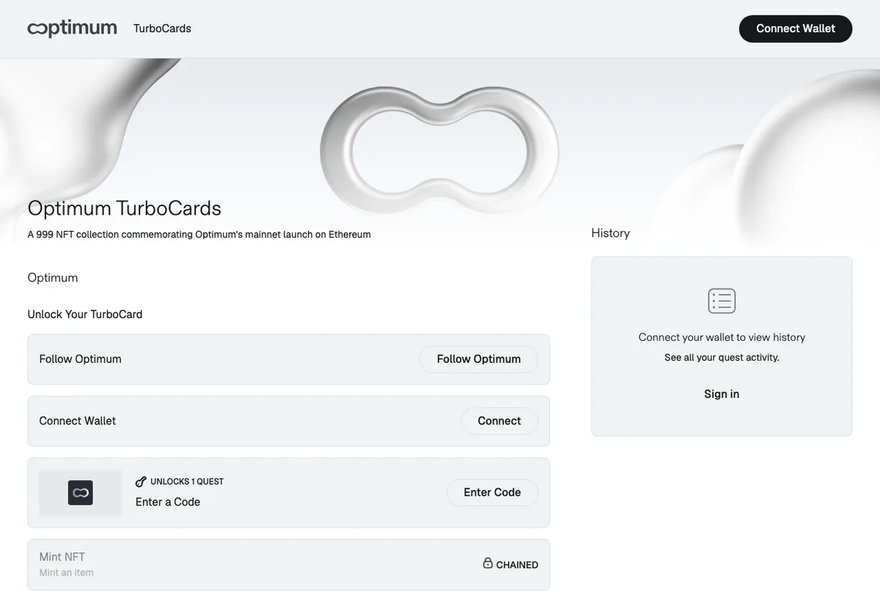The image size is (880, 591).
Task: Click the 'Optimum TurboCards' heading
Action: pos(125,208)
